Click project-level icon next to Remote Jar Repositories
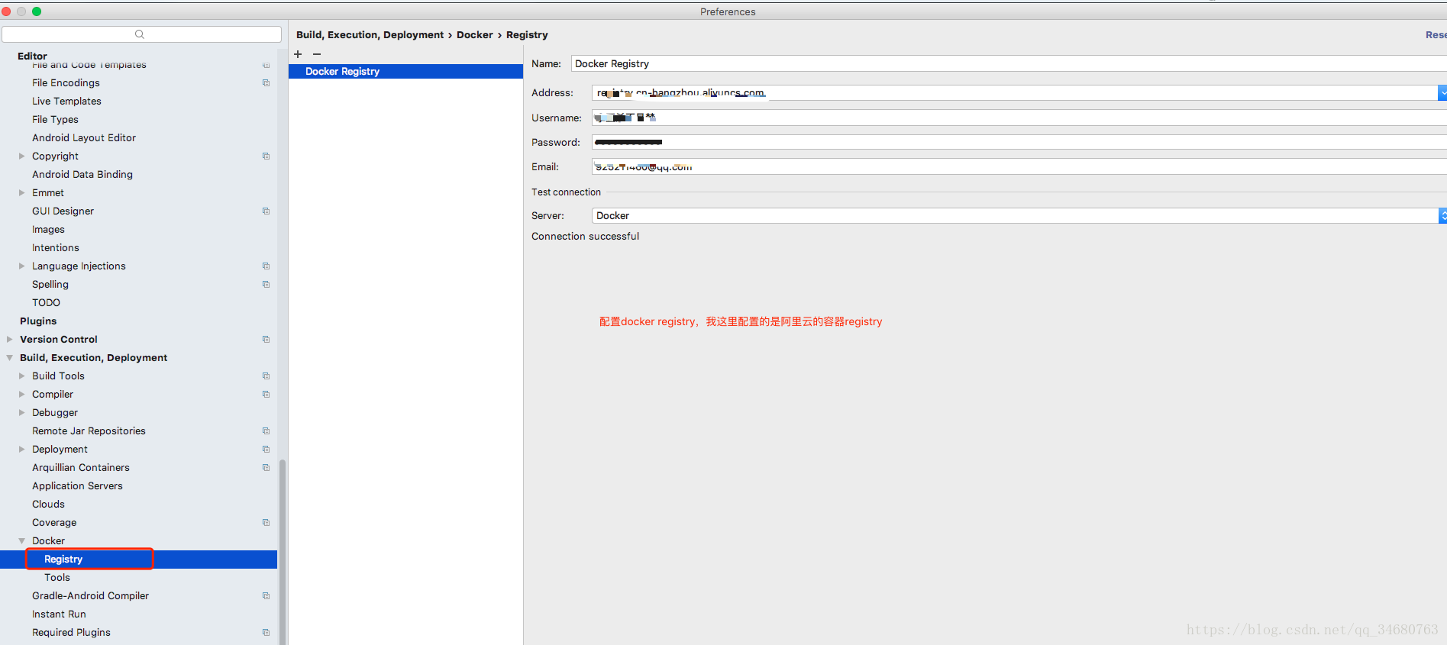Viewport: 1447px width, 645px height. click(x=266, y=431)
